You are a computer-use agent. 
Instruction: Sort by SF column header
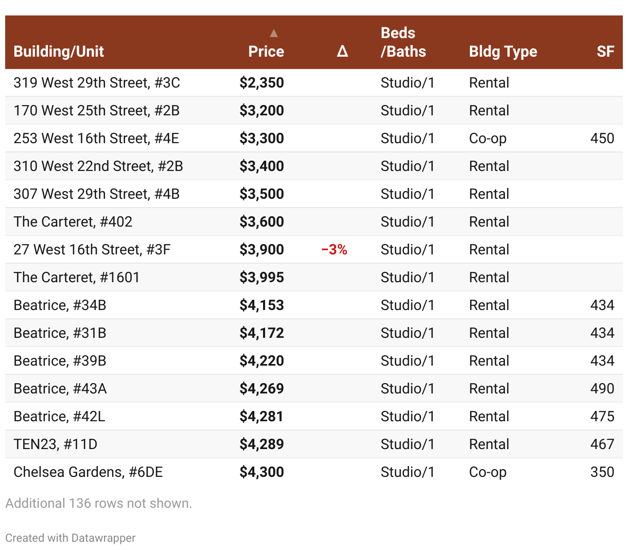pyautogui.click(x=605, y=51)
